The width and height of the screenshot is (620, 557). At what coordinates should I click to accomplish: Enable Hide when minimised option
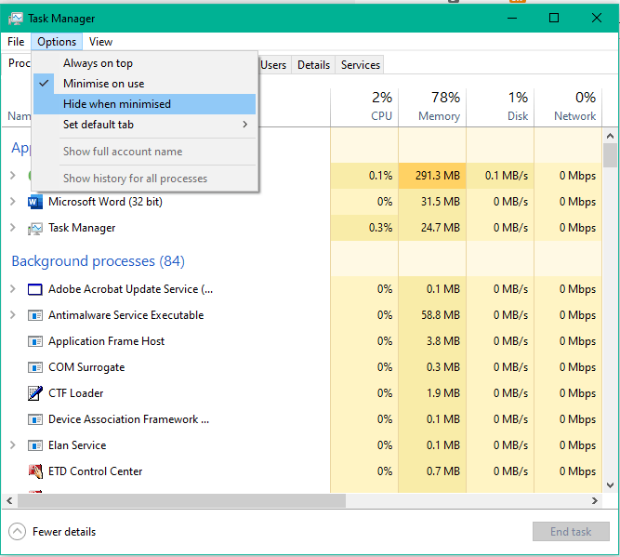point(145,104)
